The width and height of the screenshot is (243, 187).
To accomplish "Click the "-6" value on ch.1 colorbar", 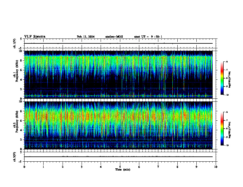I will (227, 61).
